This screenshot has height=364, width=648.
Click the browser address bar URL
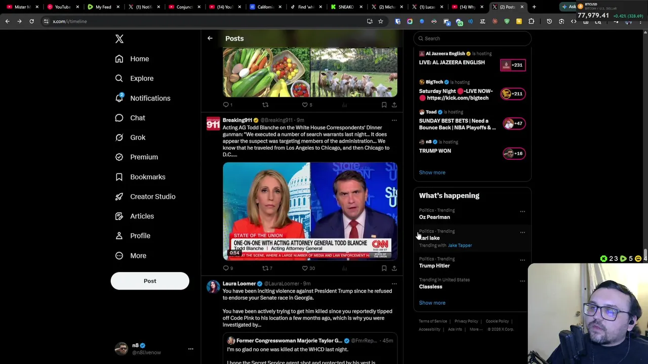(x=70, y=21)
